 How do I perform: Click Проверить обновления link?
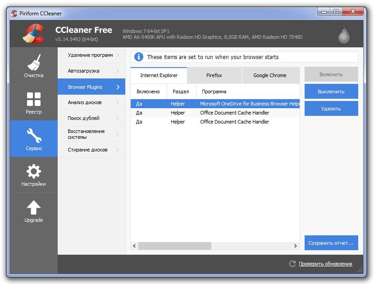325,264
